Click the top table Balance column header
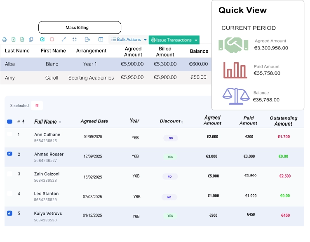This screenshot has height=242, width=310. coord(199,51)
